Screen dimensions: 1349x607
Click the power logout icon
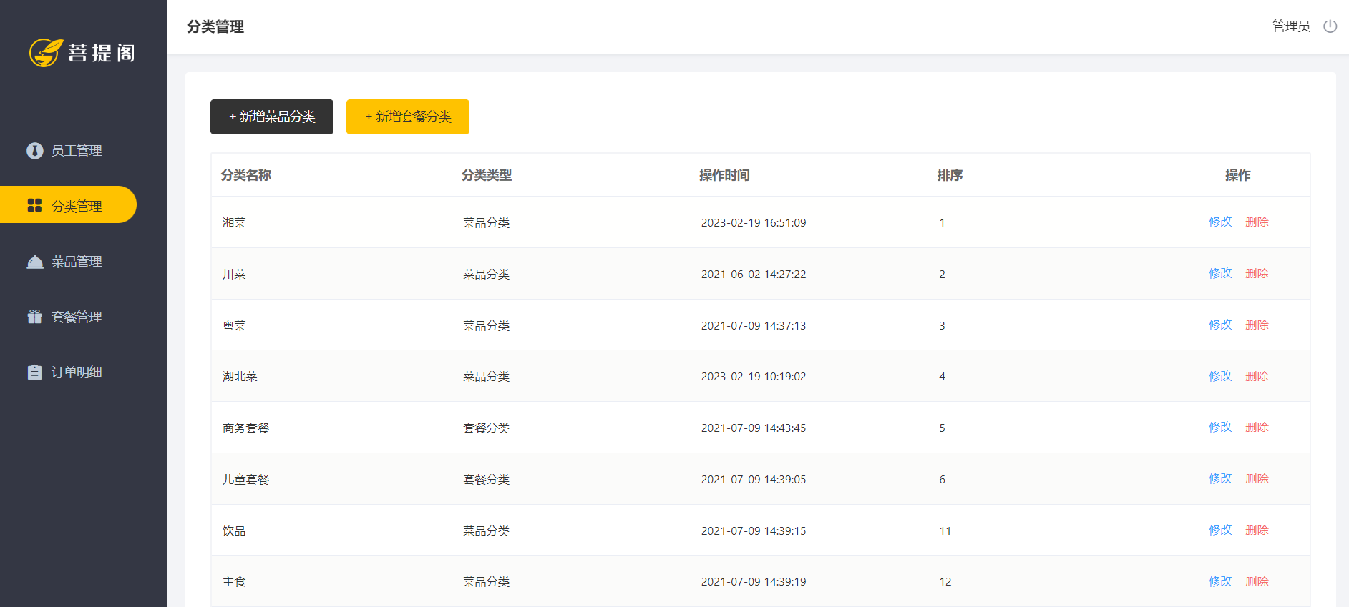(x=1330, y=26)
